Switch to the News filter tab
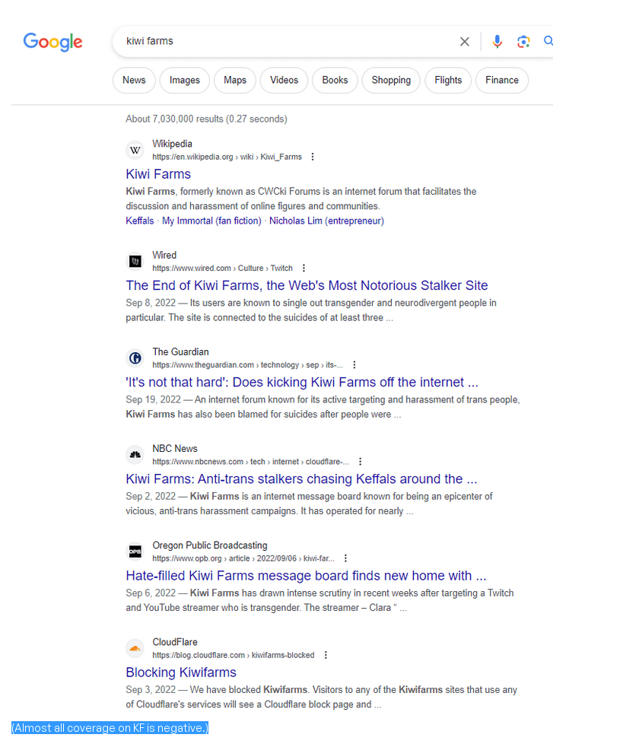 (x=134, y=80)
